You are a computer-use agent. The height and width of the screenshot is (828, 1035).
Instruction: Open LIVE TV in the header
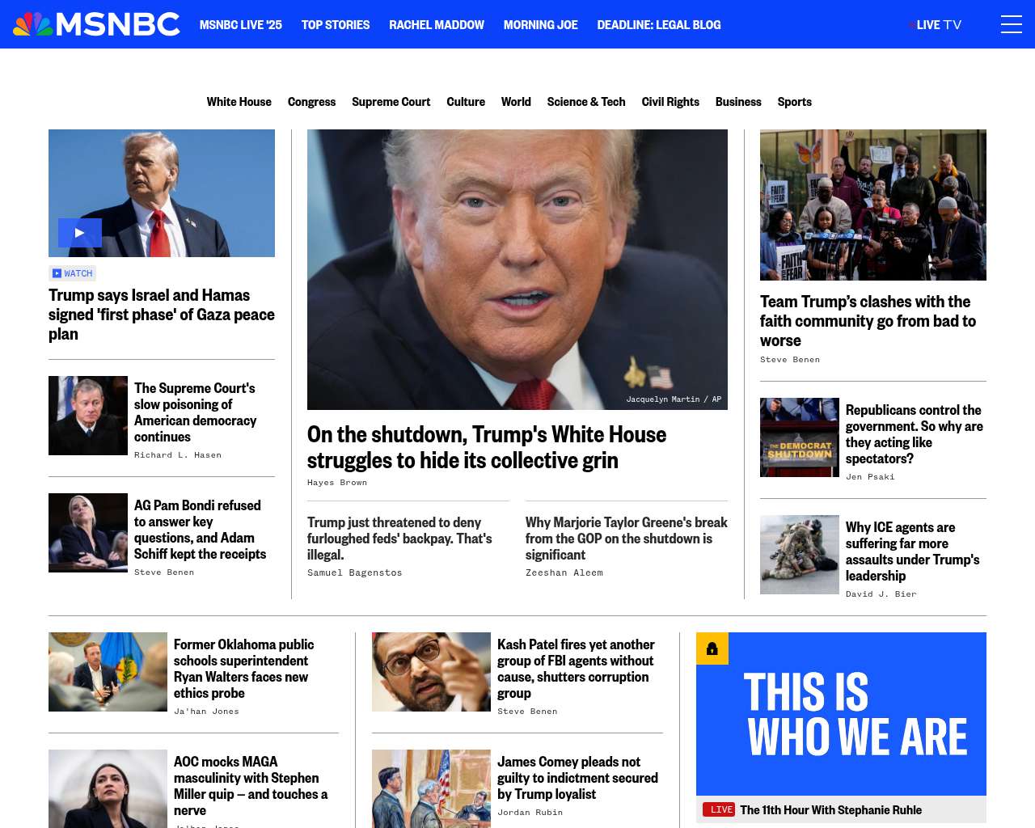tap(938, 25)
